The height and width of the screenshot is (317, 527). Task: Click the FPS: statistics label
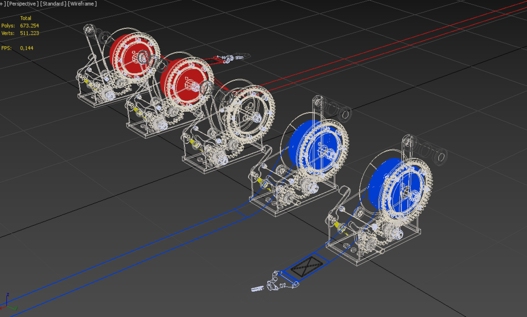[x=6, y=48]
